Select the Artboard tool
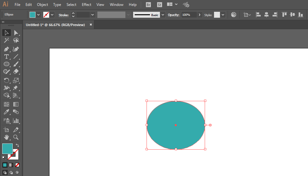This screenshot has height=176, width=308. pyautogui.click(x=7, y=129)
